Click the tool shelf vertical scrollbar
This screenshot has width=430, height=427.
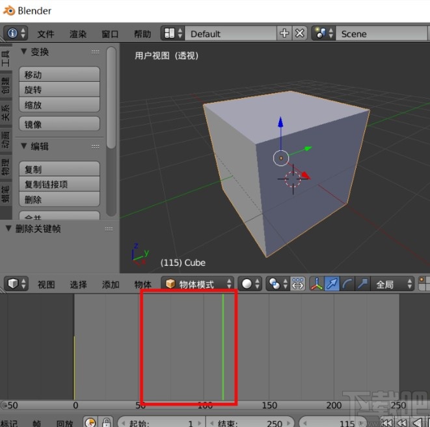(x=111, y=97)
